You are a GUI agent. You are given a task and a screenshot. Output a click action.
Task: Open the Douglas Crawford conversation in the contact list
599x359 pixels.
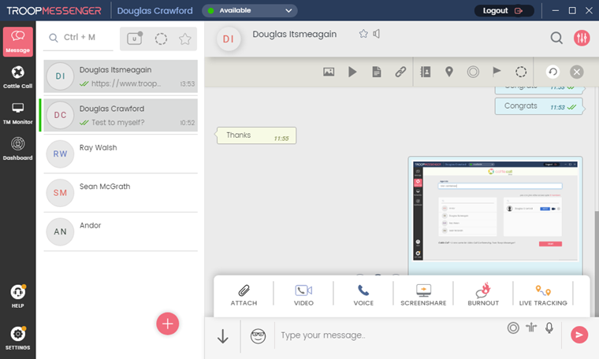pos(121,115)
